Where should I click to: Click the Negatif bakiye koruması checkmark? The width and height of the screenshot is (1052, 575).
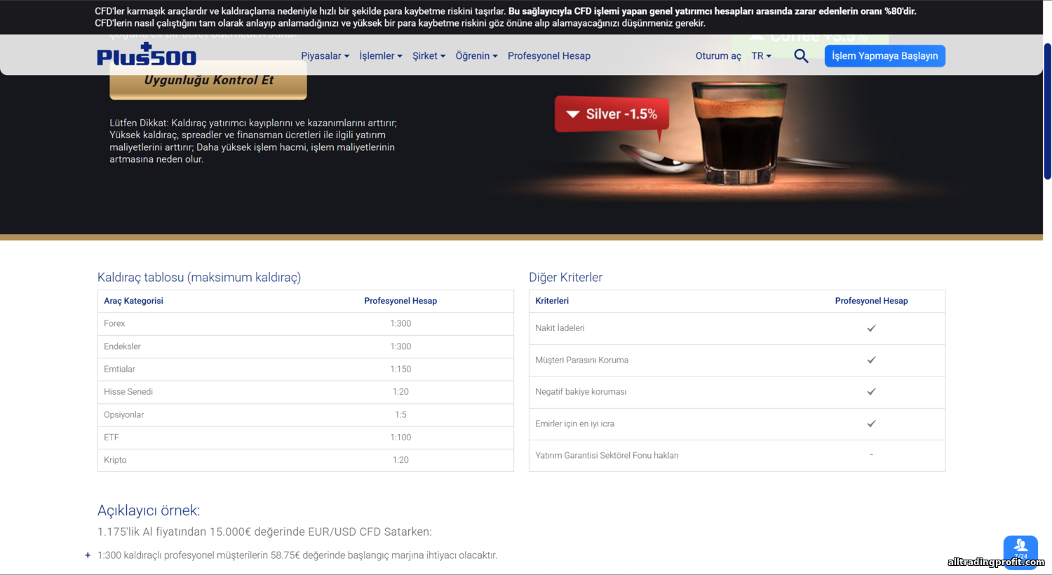click(x=871, y=392)
